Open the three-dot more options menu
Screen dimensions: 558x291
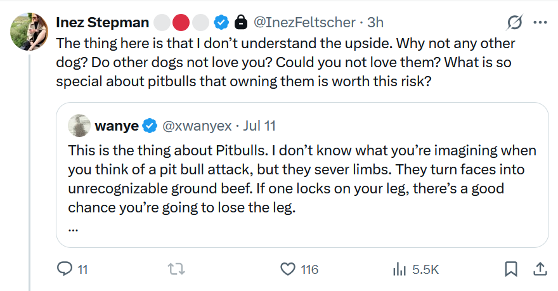[540, 22]
